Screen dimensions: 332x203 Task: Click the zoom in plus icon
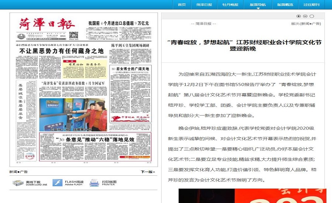[x=298, y=16]
